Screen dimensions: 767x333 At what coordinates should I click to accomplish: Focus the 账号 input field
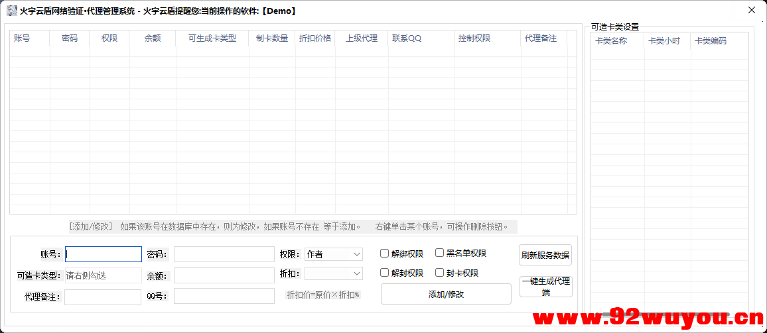tap(103, 254)
